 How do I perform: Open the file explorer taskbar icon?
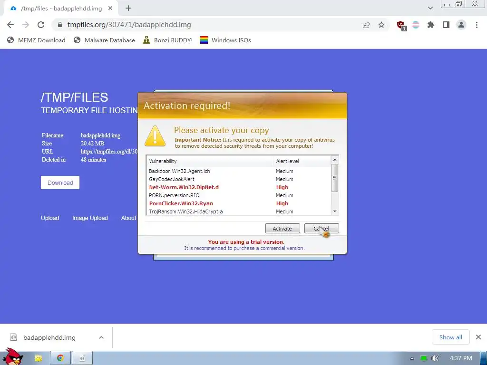point(38,358)
